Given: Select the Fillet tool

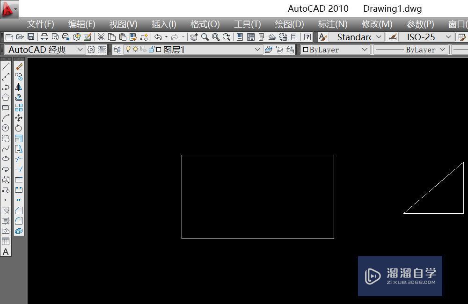Looking at the screenshot, I should 19,221.
